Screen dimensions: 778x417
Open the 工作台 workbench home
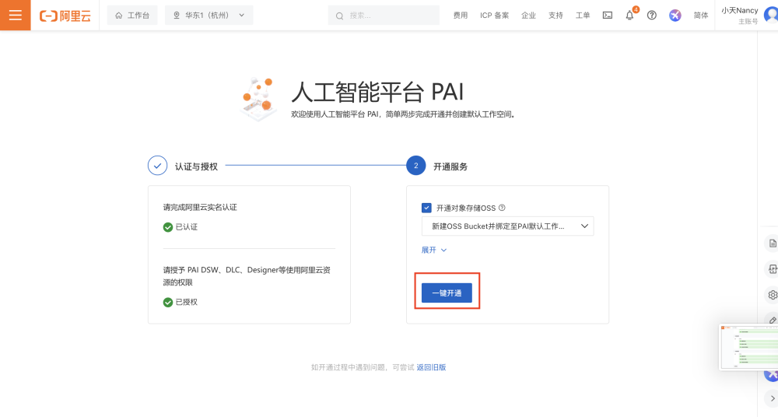(132, 16)
